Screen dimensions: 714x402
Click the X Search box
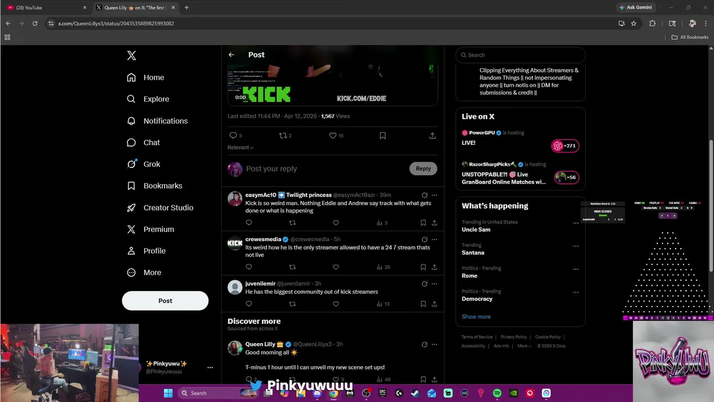click(520, 55)
